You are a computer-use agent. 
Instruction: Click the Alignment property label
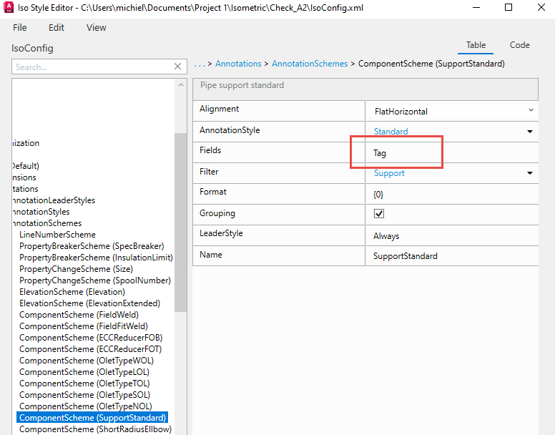pyautogui.click(x=219, y=109)
